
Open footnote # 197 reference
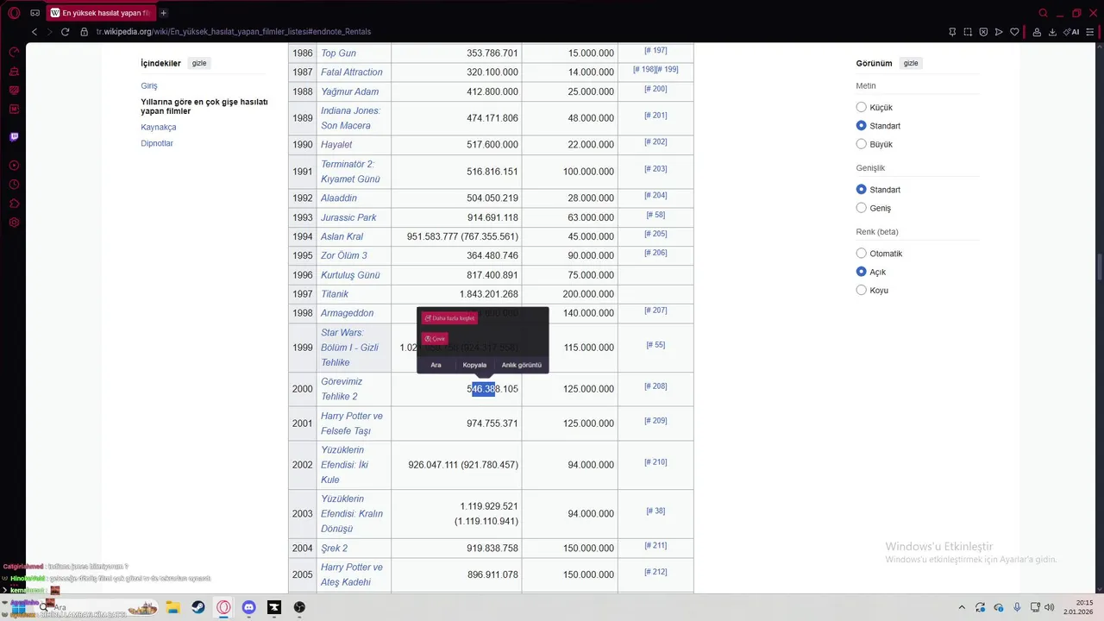[655, 51]
